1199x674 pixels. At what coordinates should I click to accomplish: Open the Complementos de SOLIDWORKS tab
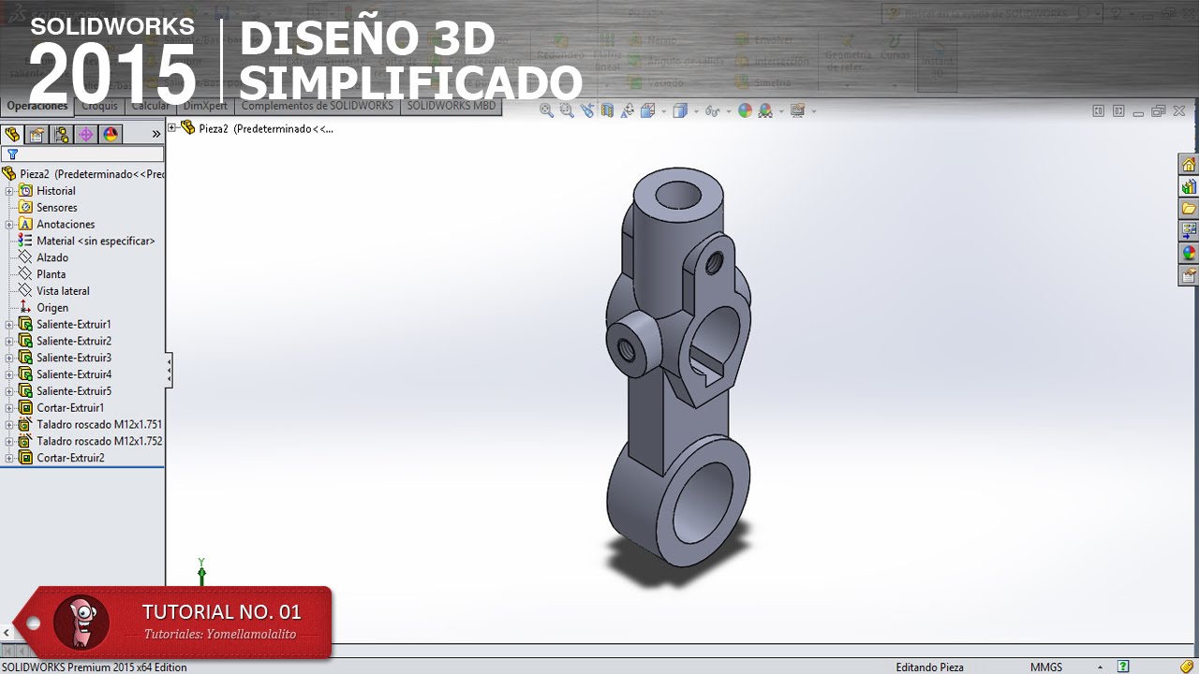[318, 106]
